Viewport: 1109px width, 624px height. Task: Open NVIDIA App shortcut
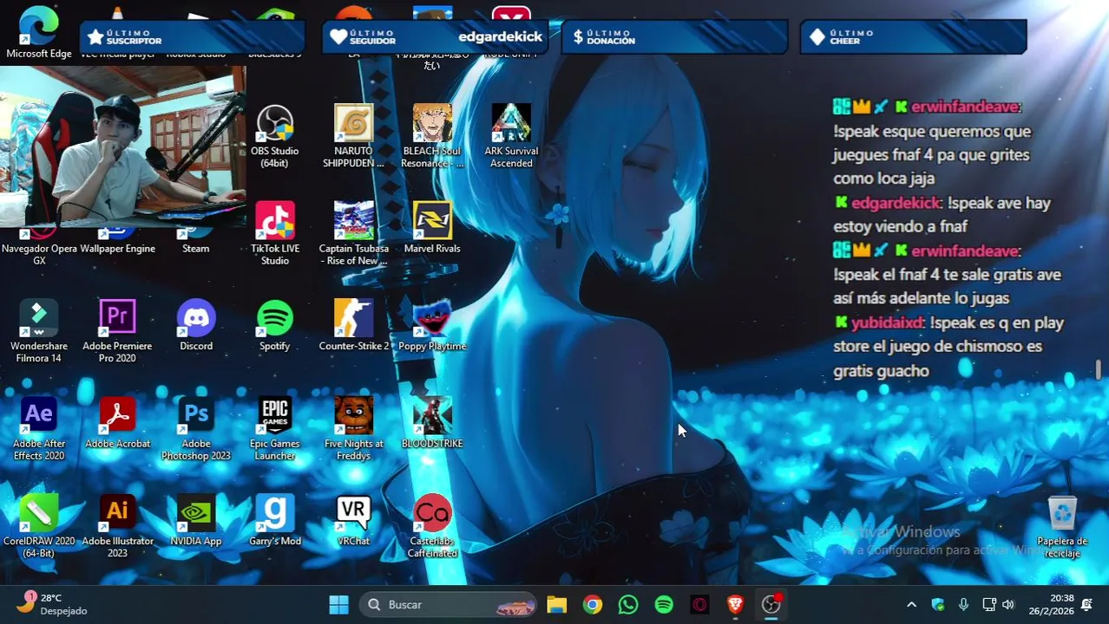pyautogui.click(x=196, y=521)
